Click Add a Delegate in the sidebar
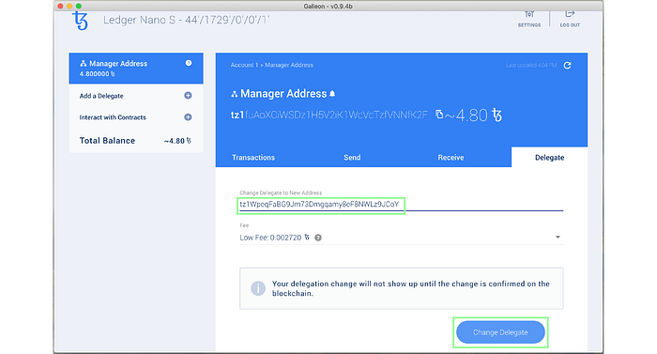Screen dimensions: 657x354 [101, 96]
